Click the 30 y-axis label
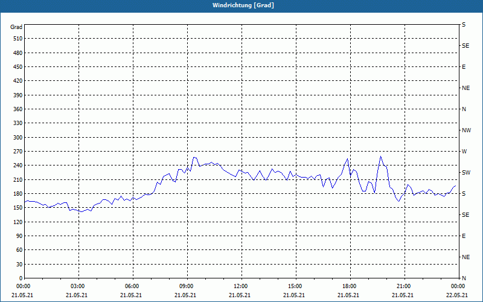The height and width of the screenshot is (302, 483). pyautogui.click(x=19, y=264)
